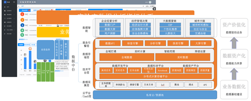Select the orange number 2 rank badge

pos(23,20)
